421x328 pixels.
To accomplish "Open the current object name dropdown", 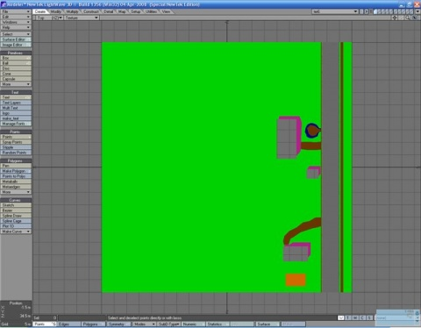I will [x=335, y=11].
